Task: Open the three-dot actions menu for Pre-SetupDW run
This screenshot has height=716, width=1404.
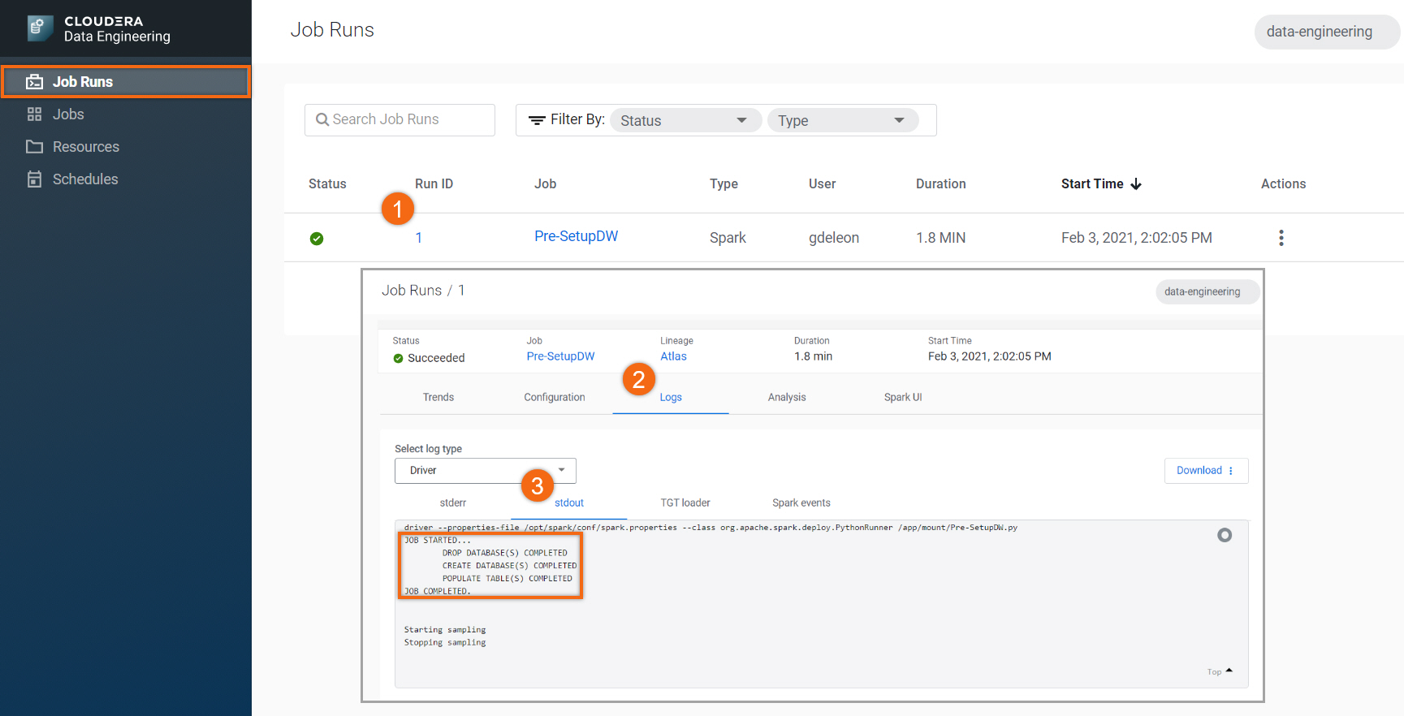Action: click(1281, 238)
